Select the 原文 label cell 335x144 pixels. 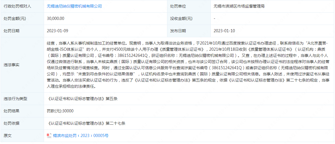point(22,135)
